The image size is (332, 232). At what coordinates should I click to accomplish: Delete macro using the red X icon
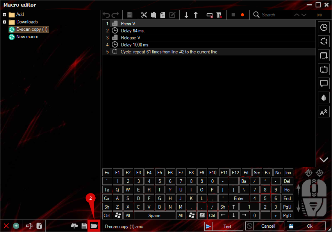pos(6,226)
